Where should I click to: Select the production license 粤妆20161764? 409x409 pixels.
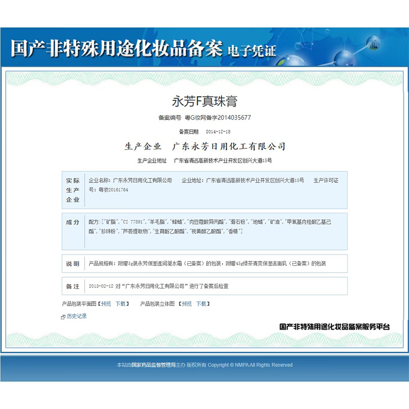point(113,190)
